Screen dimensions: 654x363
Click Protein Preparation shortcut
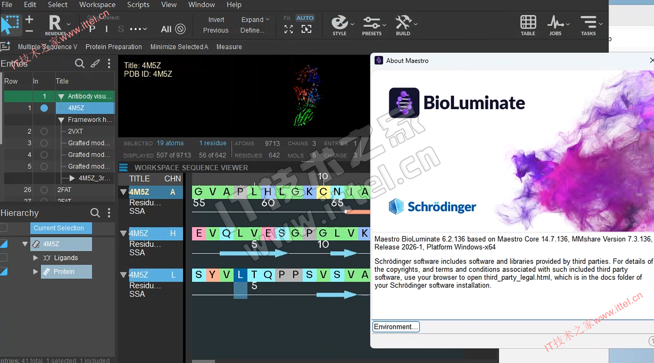pyautogui.click(x=114, y=47)
